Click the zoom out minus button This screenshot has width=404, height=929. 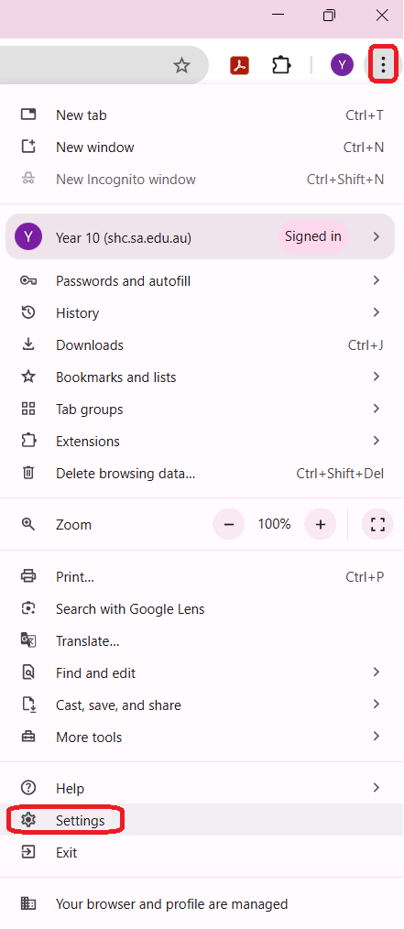point(229,524)
